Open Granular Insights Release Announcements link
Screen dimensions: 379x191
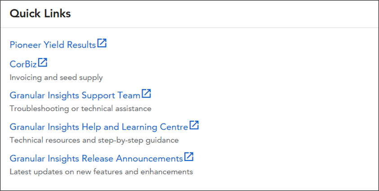pyautogui.click(x=96, y=158)
